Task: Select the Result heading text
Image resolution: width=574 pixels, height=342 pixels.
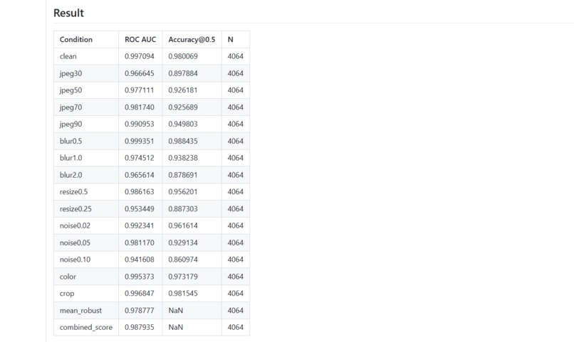Action: [x=68, y=13]
